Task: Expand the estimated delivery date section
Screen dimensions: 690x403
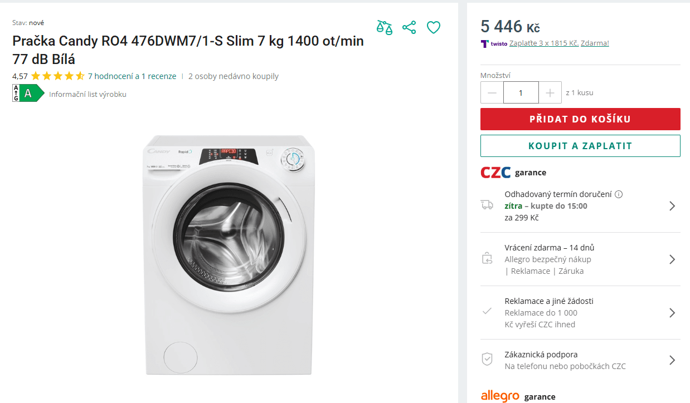Action: tap(672, 206)
